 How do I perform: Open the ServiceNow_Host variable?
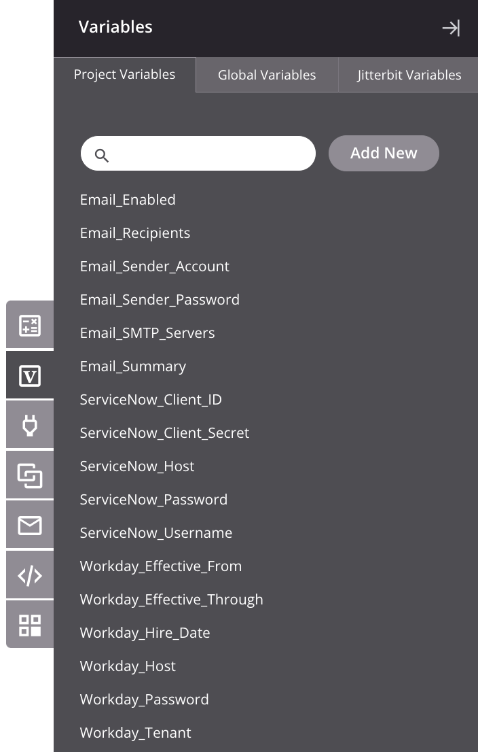click(137, 466)
